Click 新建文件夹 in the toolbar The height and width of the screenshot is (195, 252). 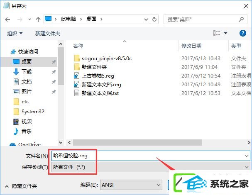pyautogui.click(x=48, y=34)
